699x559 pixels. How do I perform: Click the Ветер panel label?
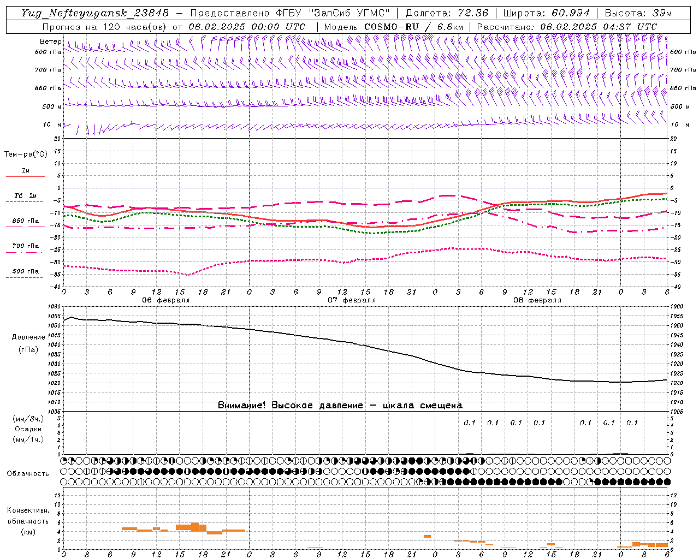tap(50, 41)
